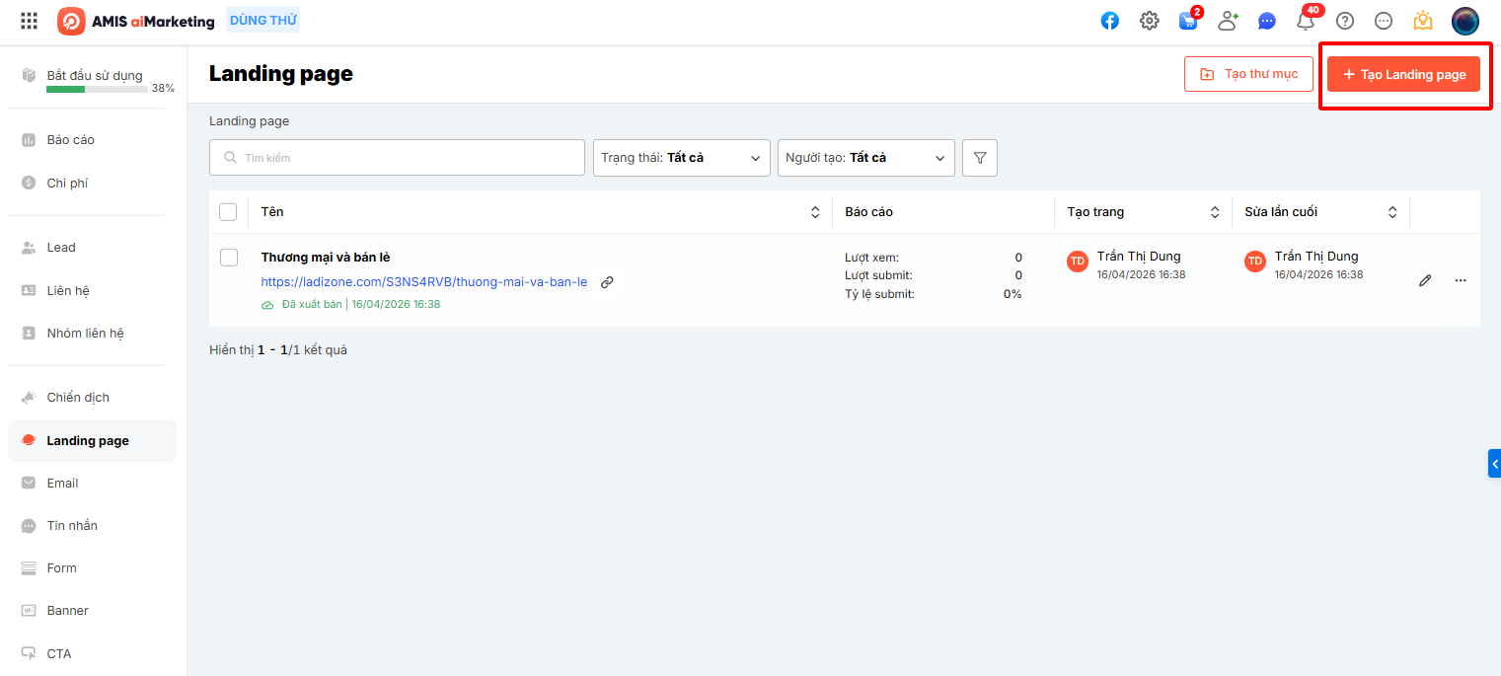This screenshot has width=1501, height=676.
Task: Click the Bắt đầu sử dụng progress bar
Action: coord(97,89)
